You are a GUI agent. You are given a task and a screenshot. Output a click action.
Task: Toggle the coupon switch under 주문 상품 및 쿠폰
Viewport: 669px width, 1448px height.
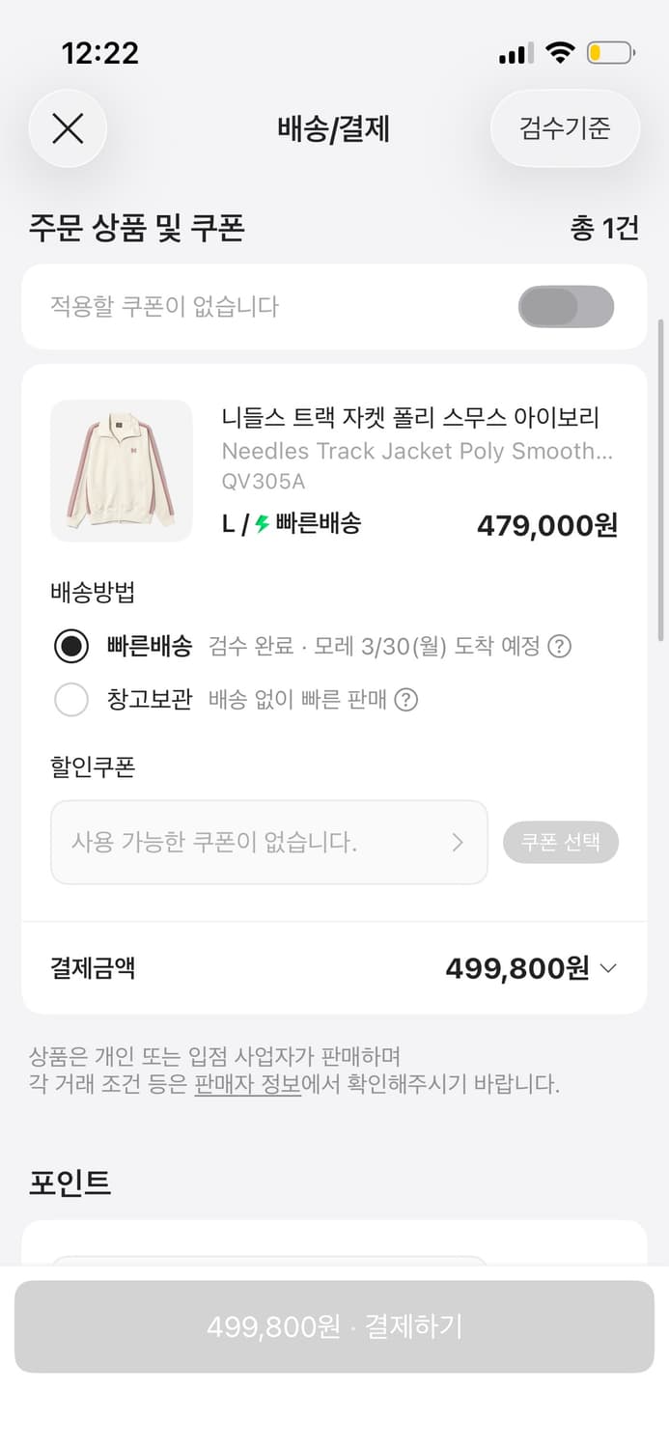click(x=567, y=306)
